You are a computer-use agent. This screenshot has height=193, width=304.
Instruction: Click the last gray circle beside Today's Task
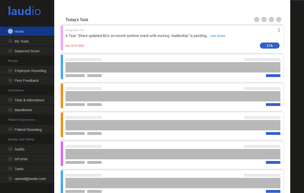coord(279,19)
